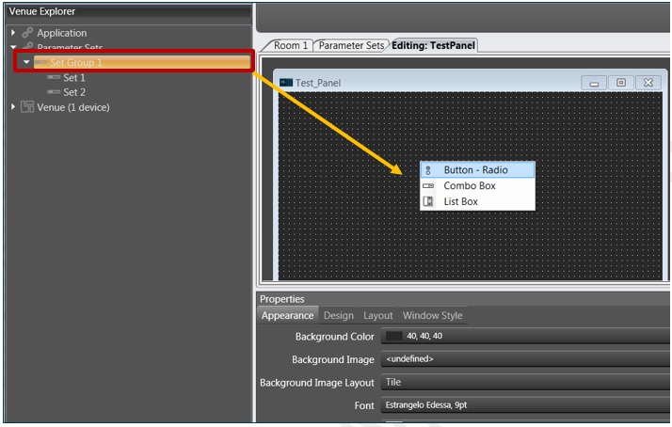Click the Background Image undefined field
672x427 pixels.
coord(525,359)
